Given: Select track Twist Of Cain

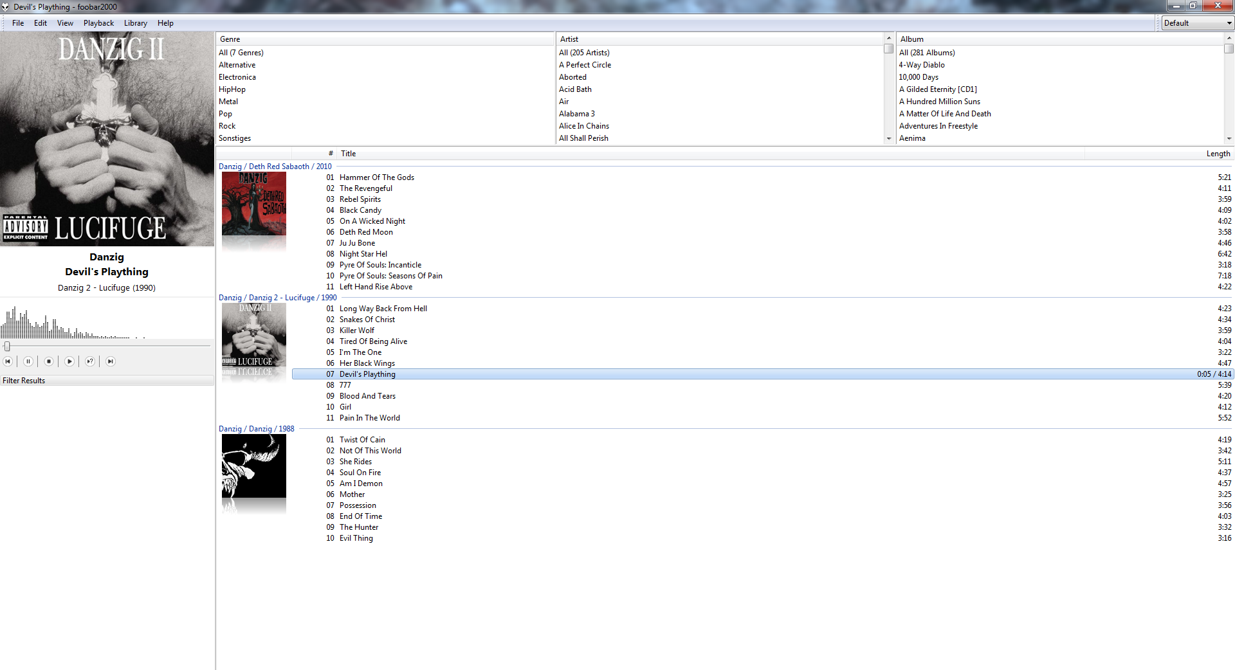Looking at the screenshot, I should 762,440.
